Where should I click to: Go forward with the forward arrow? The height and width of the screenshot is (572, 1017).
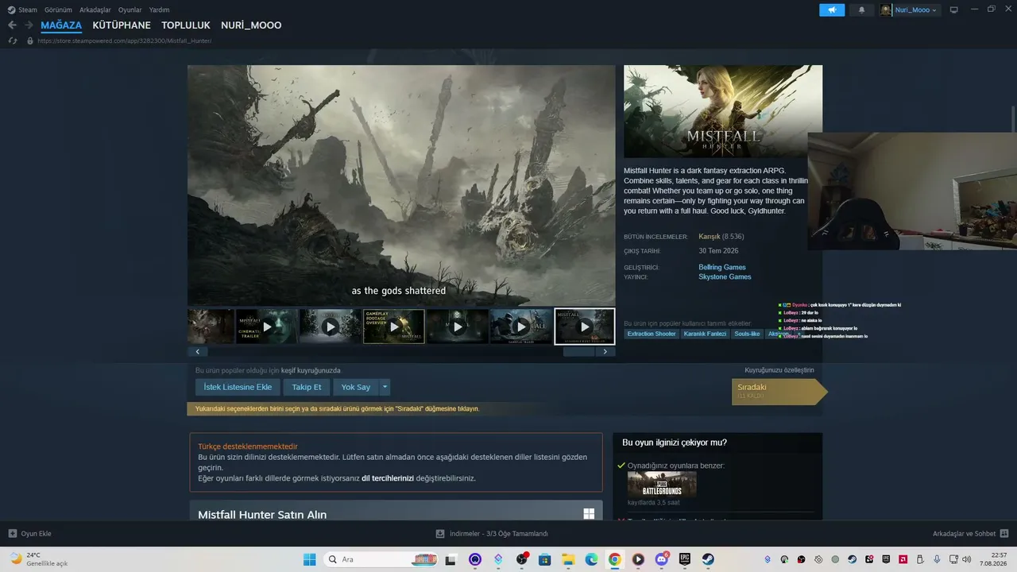pyautogui.click(x=29, y=25)
